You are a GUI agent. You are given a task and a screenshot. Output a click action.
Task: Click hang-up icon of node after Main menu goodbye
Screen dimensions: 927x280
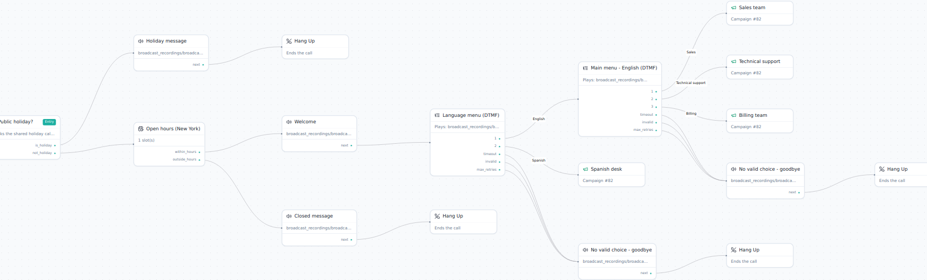click(x=882, y=169)
